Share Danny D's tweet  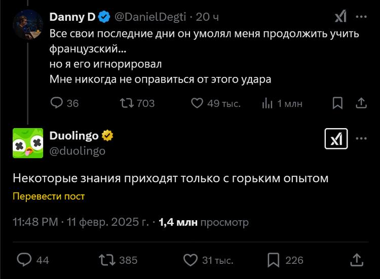pos(361,103)
